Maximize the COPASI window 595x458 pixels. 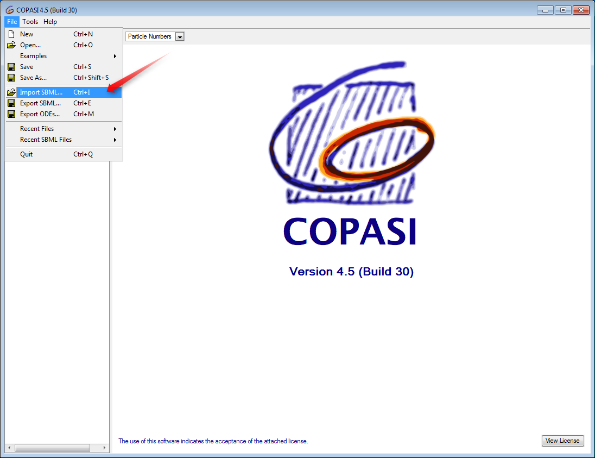563,10
